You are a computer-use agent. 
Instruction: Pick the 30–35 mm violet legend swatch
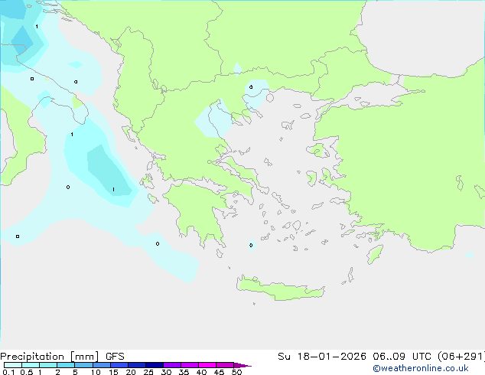pos(172,365)
